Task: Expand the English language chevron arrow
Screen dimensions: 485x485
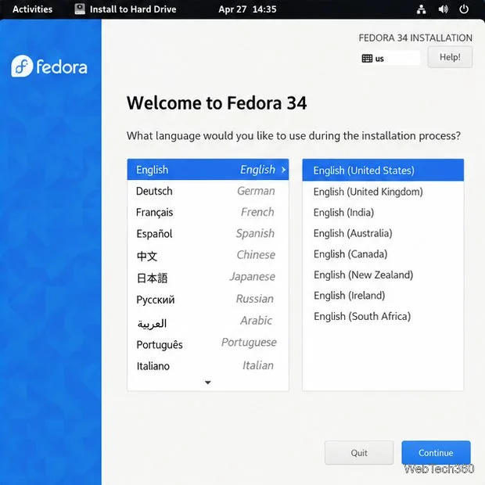Action: tap(283, 170)
